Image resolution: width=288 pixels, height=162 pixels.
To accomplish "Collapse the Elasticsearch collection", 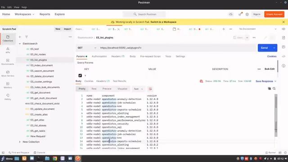I will point(20,44).
